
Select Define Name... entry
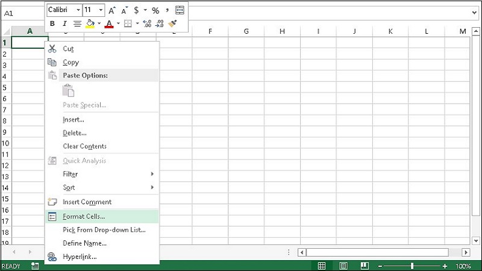coord(102,243)
